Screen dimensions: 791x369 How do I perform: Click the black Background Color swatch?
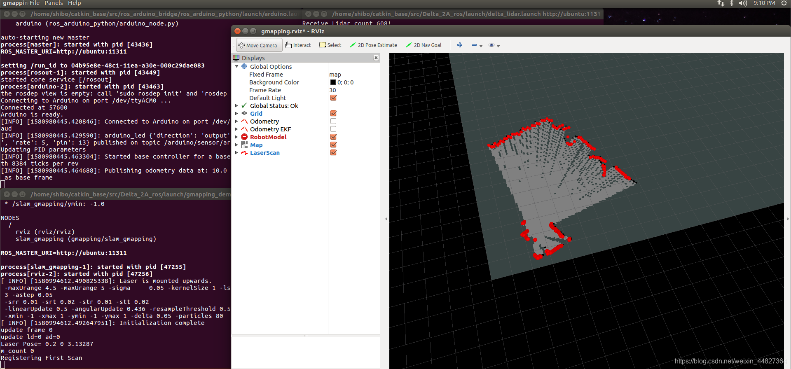click(333, 82)
